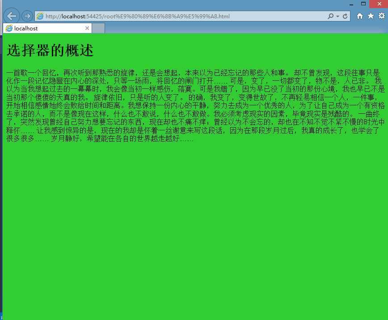This screenshot has height=320, width=388.
Task: Click the localhost URL address field
Action: (179, 17)
